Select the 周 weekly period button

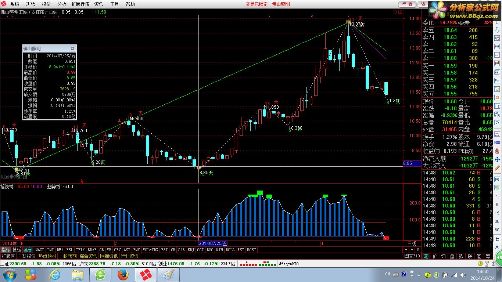coord(497,247)
